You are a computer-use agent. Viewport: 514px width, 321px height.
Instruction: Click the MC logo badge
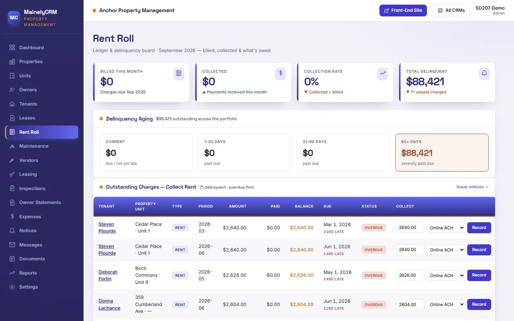(x=14, y=18)
